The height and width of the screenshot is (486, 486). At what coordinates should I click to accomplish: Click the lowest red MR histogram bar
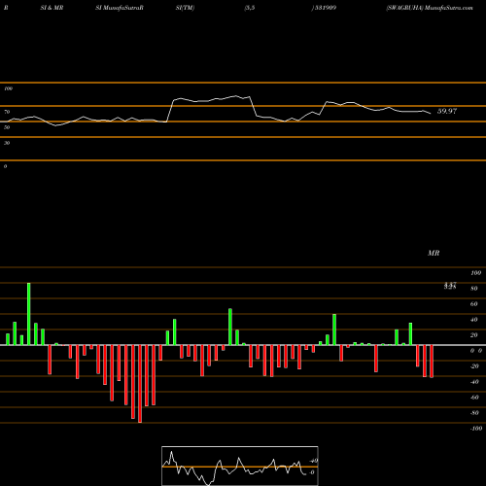pyautogui.click(x=140, y=384)
